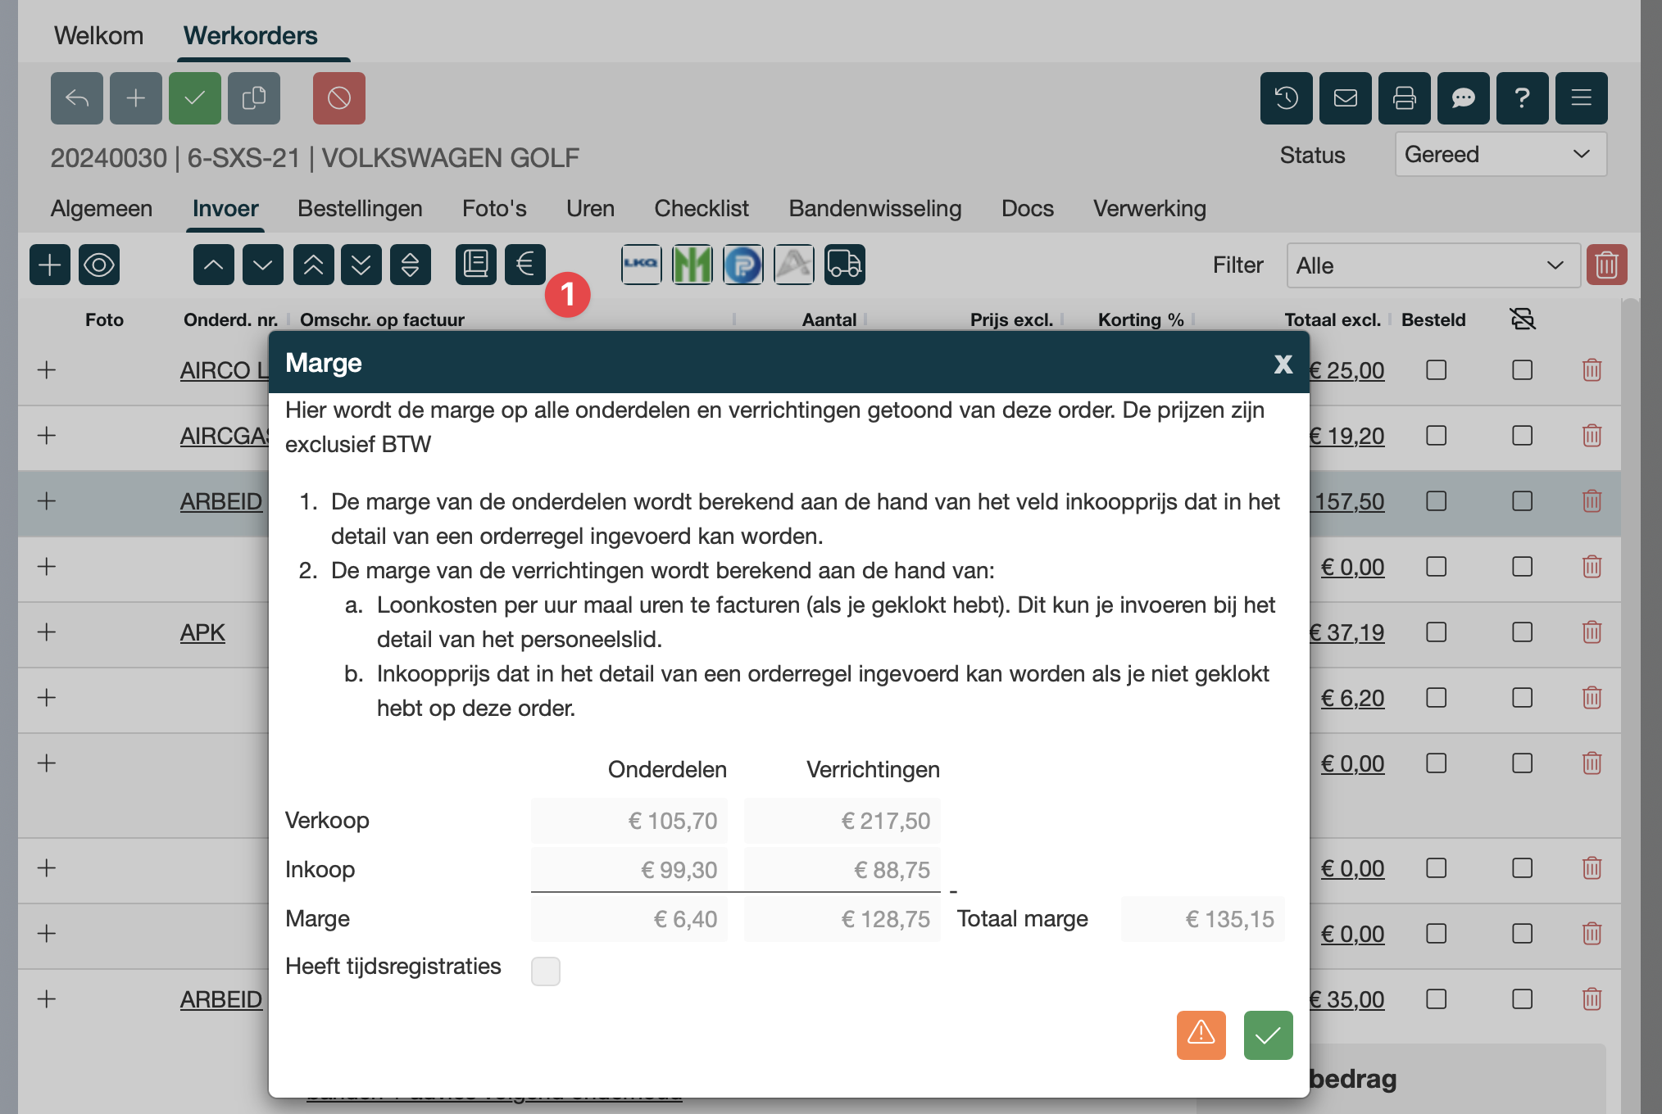
Task: Switch to the Bandenwisseling tab
Action: 874,208
